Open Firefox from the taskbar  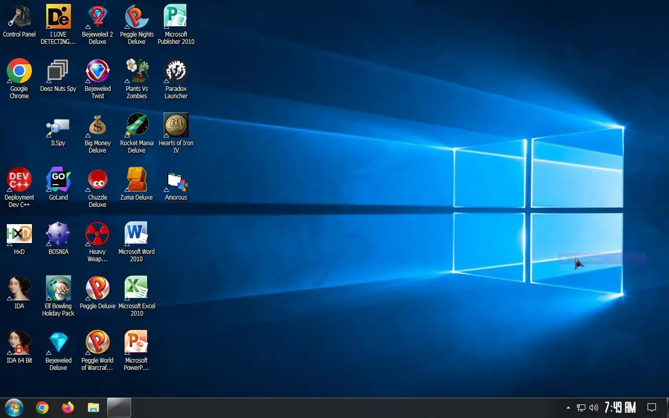pyautogui.click(x=68, y=408)
